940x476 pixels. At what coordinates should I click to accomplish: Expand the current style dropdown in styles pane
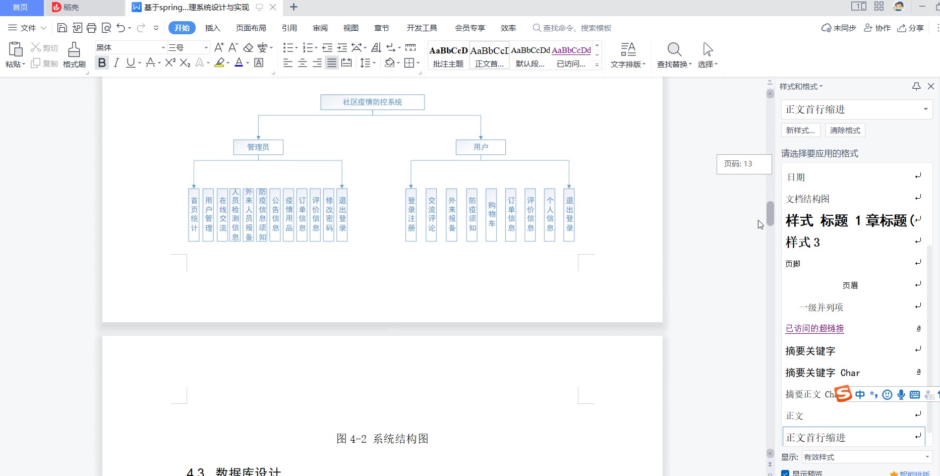point(925,109)
